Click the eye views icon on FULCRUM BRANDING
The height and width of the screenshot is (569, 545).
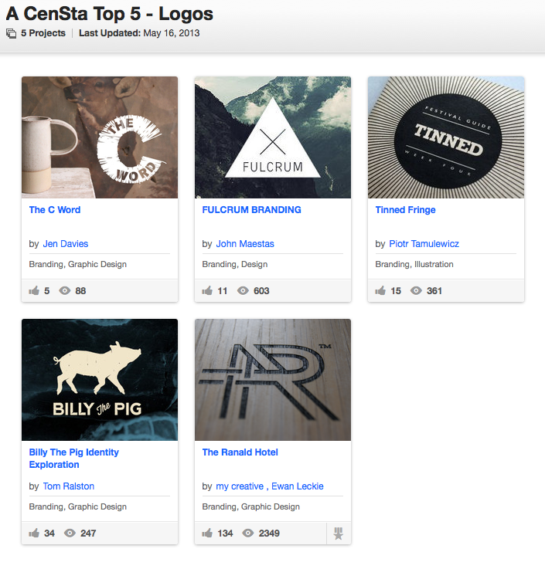pyautogui.click(x=243, y=291)
